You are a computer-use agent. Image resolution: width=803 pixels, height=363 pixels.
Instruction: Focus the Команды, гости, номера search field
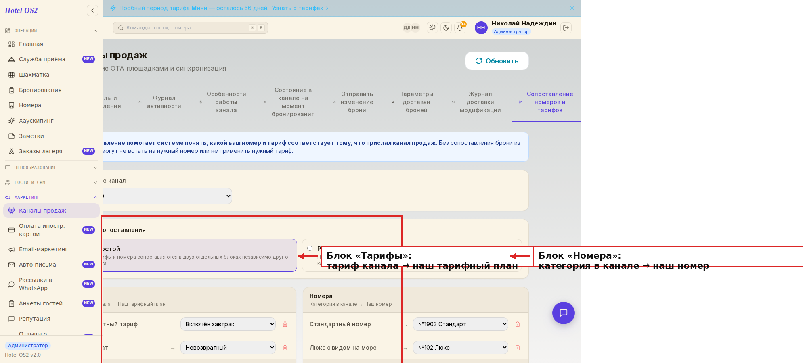click(191, 28)
